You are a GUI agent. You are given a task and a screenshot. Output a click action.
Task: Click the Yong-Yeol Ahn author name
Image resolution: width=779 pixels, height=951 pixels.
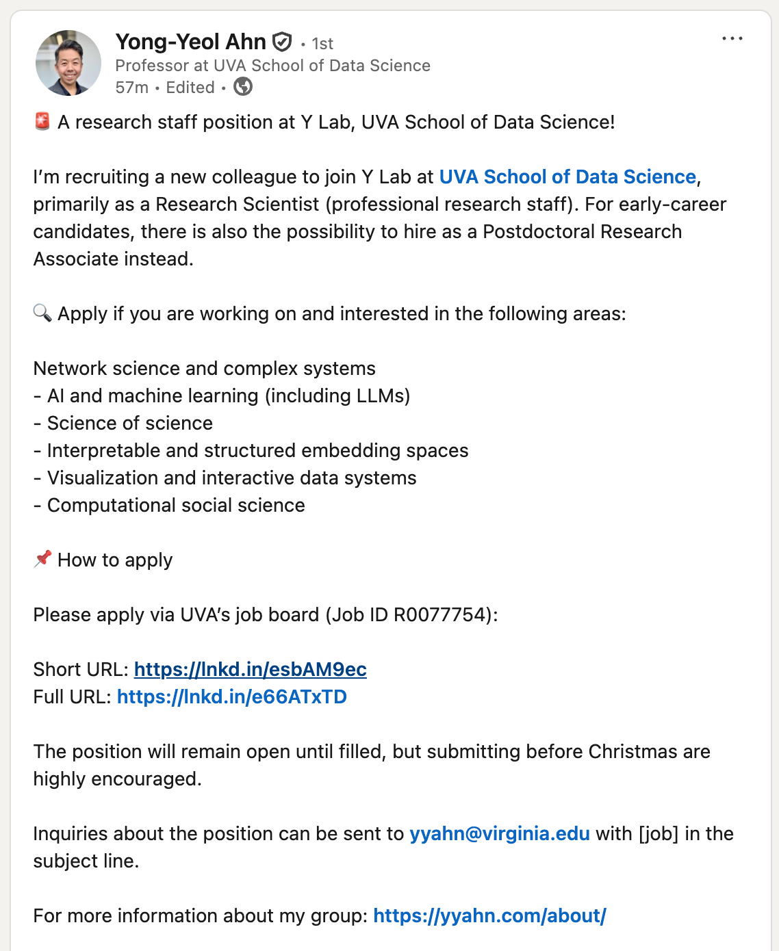[190, 42]
